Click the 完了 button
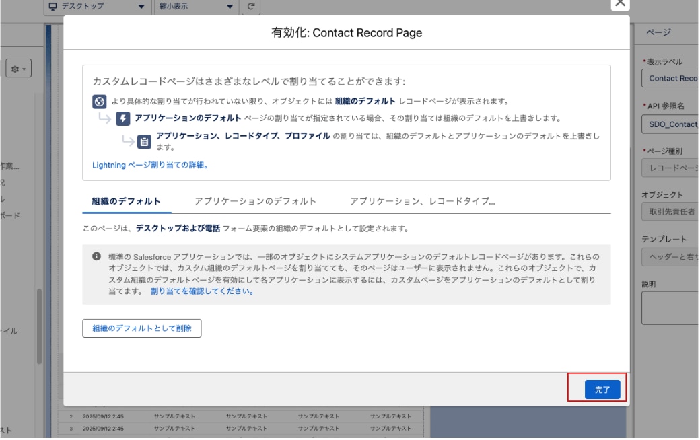This screenshot has width=700, height=440. click(602, 390)
